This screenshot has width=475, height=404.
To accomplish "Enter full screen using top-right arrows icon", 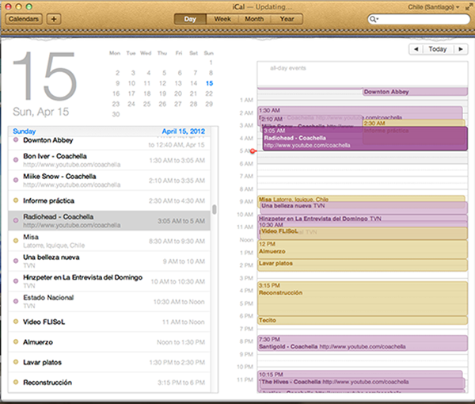I will point(465,6).
